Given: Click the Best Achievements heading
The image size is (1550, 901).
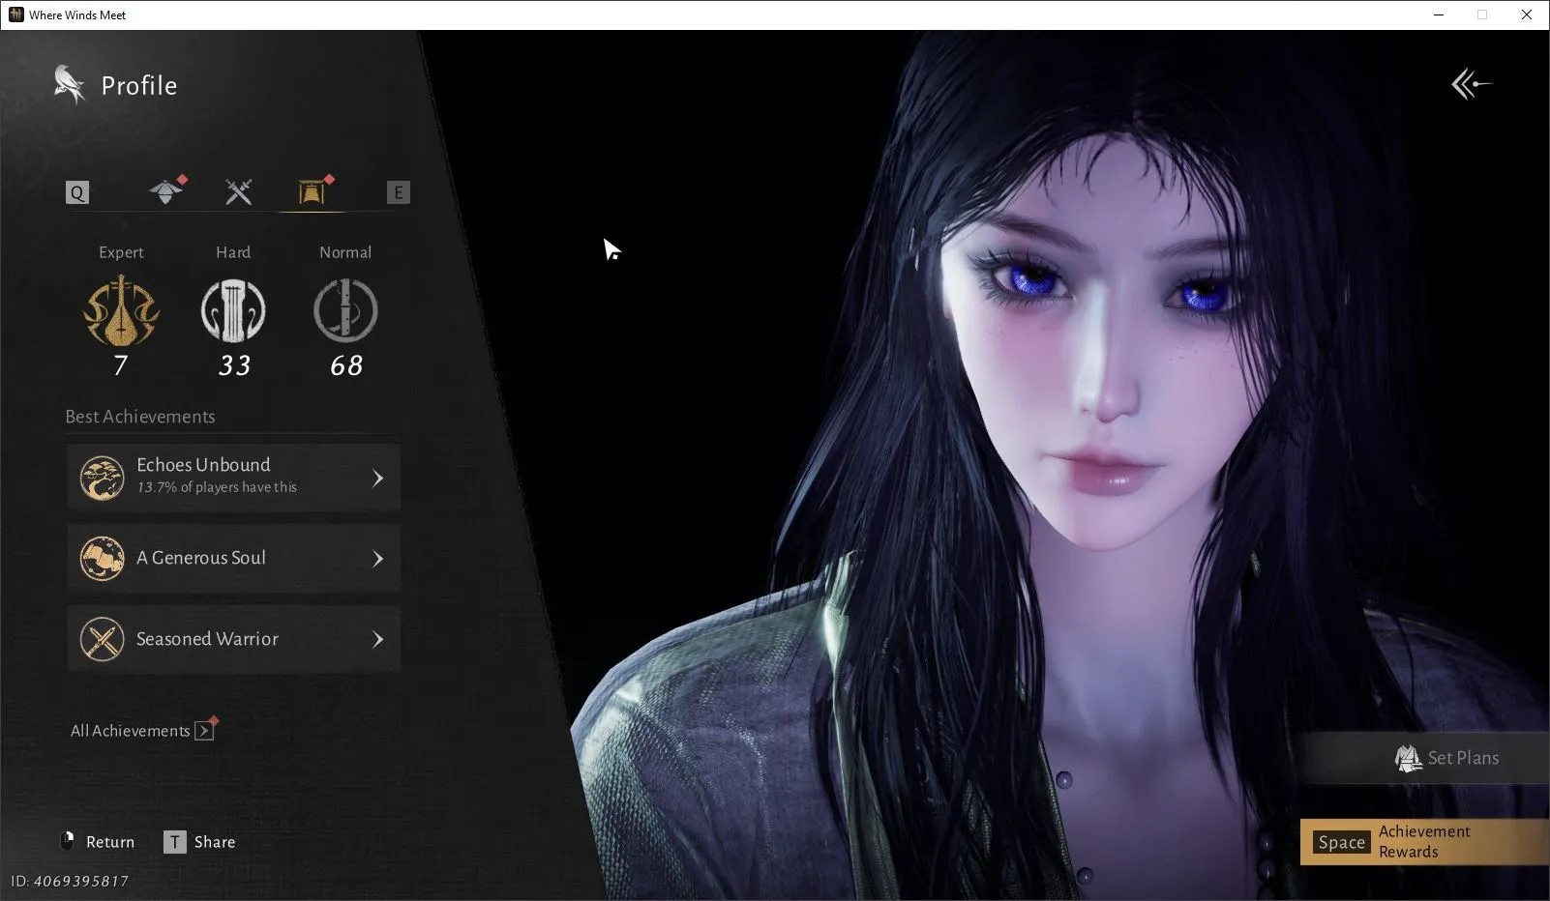Looking at the screenshot, I should click(x=140, y=417).
